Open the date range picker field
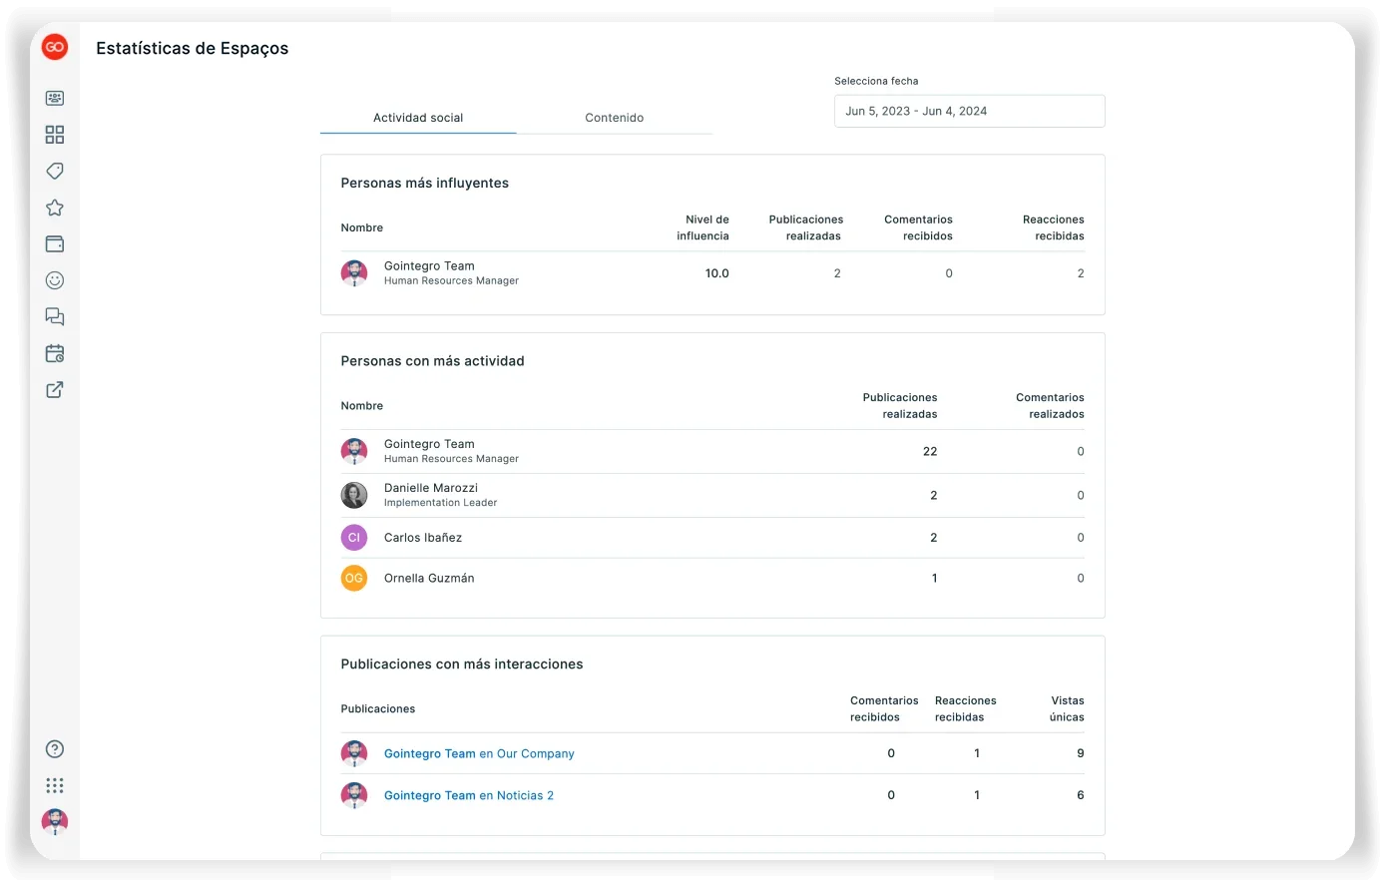Screen dimensions: 1385x888 point(970,111)
